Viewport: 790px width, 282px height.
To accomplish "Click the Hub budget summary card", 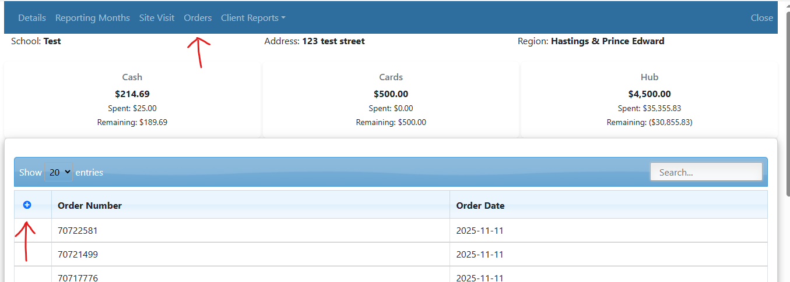I will coord(649,99).
